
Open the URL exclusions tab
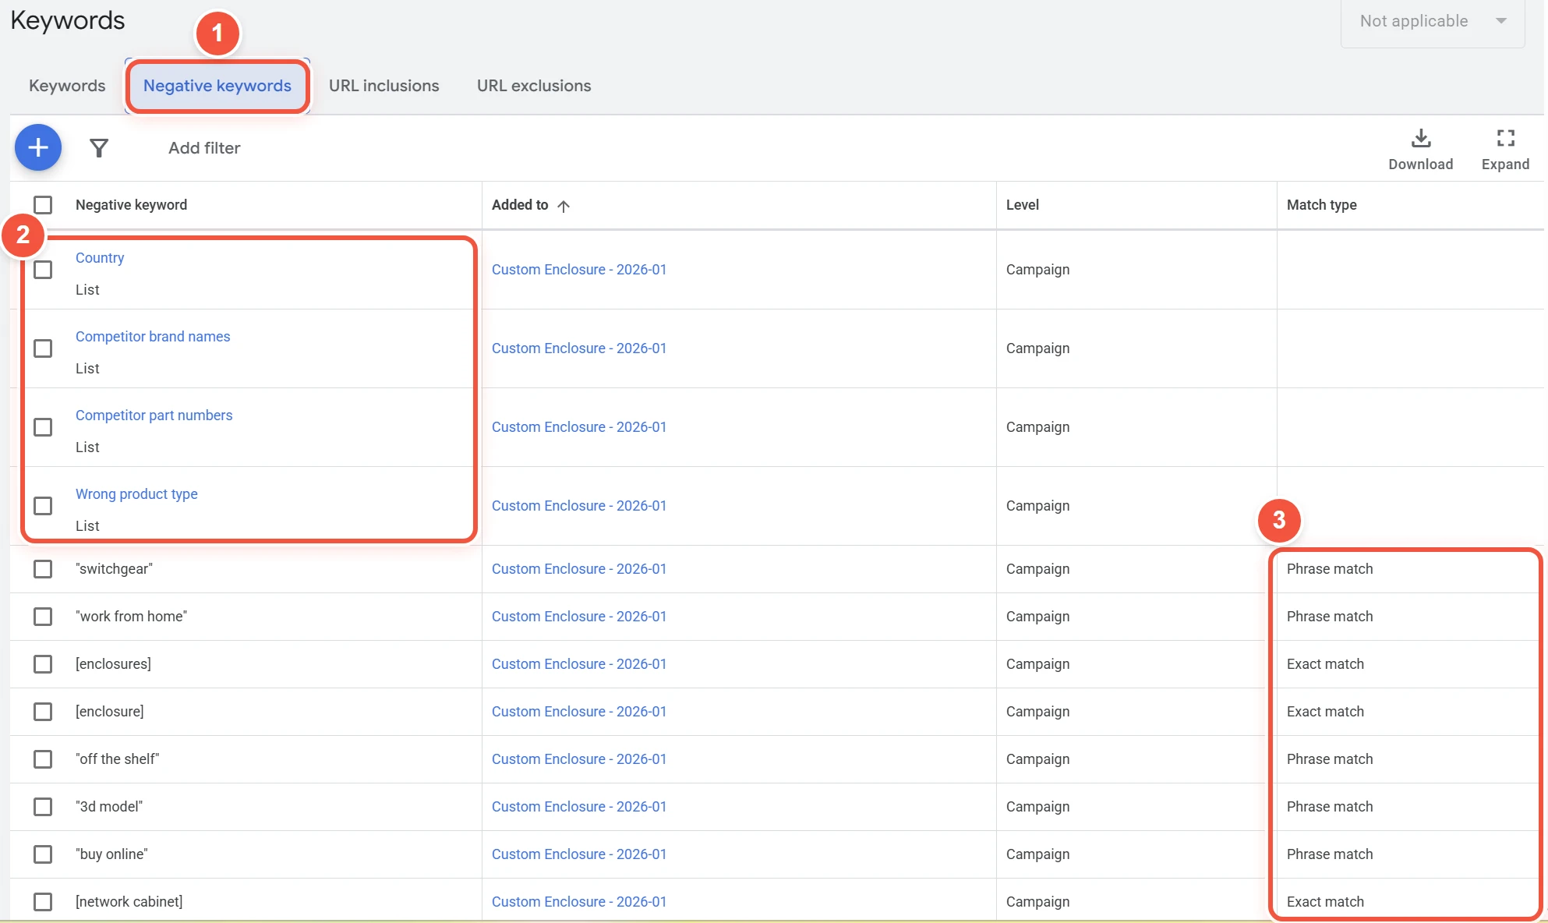click(534, 86)
